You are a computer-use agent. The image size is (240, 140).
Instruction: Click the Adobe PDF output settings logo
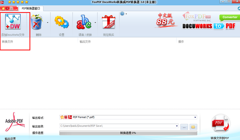pyautogui.click(x=15, y=122)
